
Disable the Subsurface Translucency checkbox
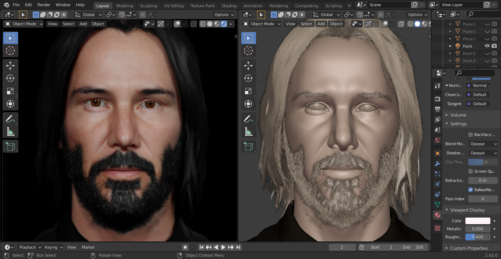click(x=471, y=190)
